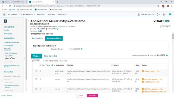This screenshot has width=174, height=98.
Task: Open a new browser tab
Action: click(x=58, y=2)
